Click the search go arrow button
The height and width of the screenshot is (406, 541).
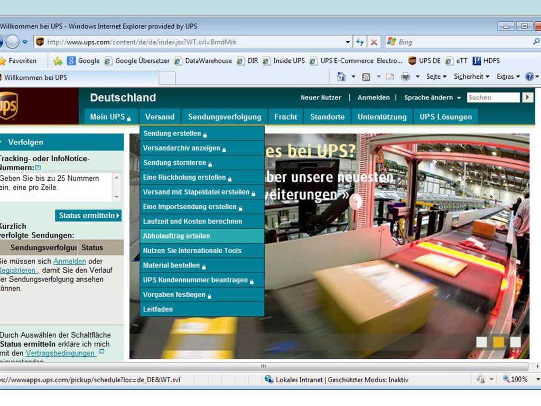[527, 98]
